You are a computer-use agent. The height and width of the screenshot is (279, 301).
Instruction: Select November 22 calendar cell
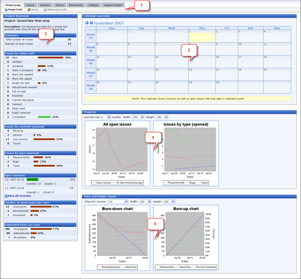(202, 74)
